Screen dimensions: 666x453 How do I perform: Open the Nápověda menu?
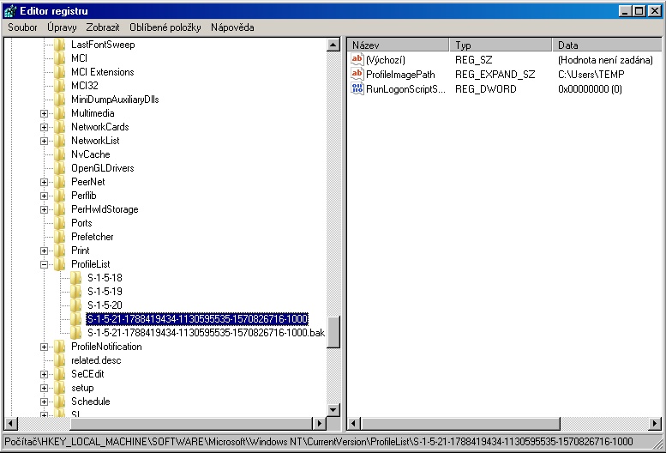(232, 27)
